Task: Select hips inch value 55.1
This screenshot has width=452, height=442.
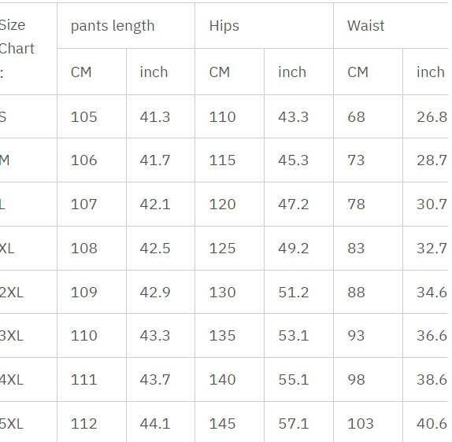Action: pos(293,380)
